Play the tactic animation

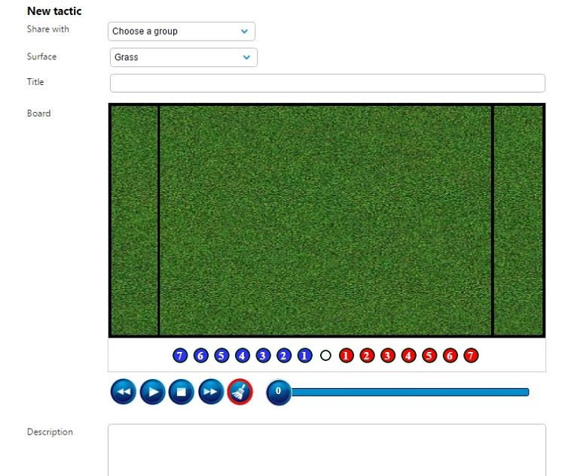pyautogui.click(x=152, y=392)
